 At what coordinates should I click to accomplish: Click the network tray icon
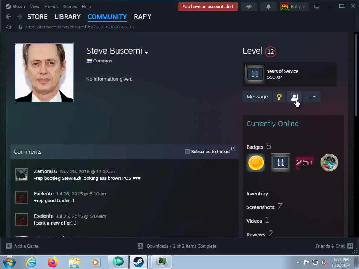pos(315,263)
